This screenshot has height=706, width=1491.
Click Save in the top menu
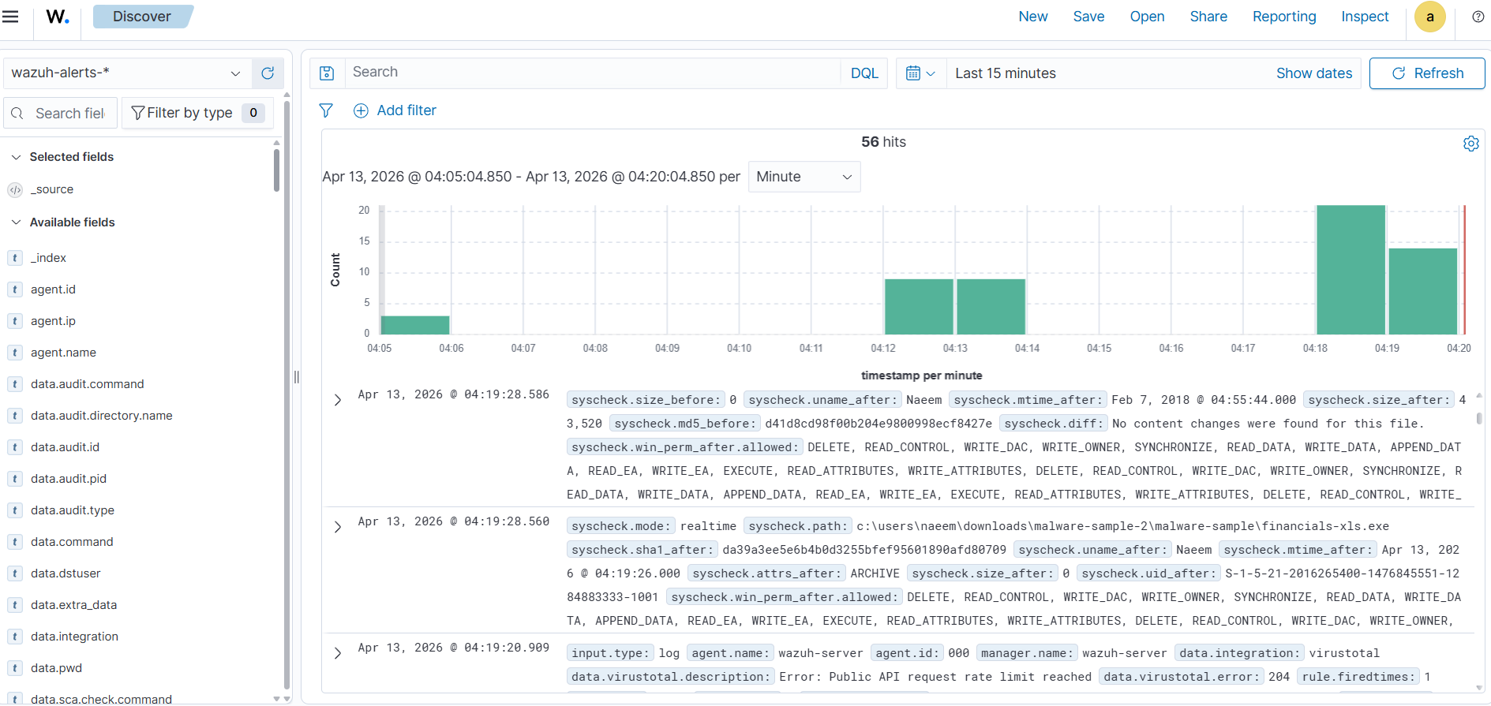pyautogui.click(x=1088, y=17)
